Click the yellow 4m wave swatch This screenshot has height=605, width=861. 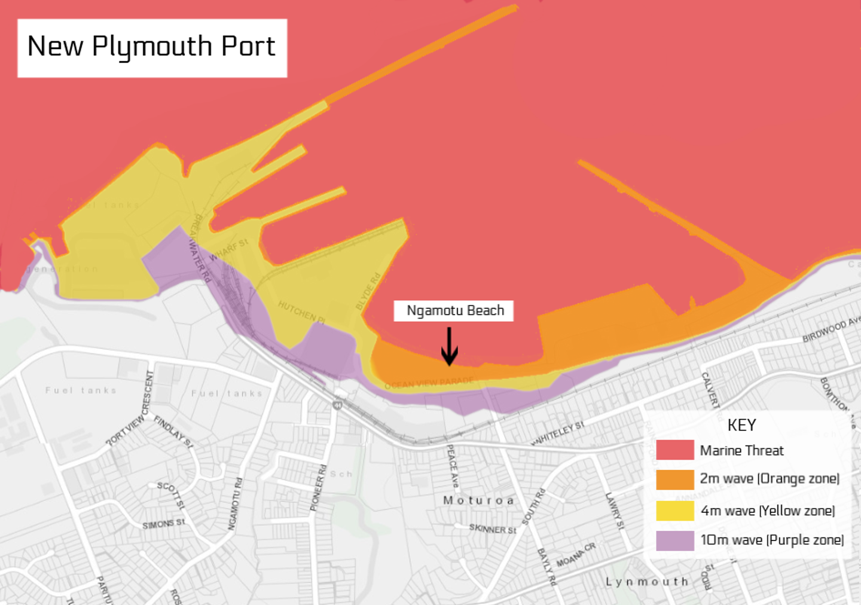coord(674,511)
